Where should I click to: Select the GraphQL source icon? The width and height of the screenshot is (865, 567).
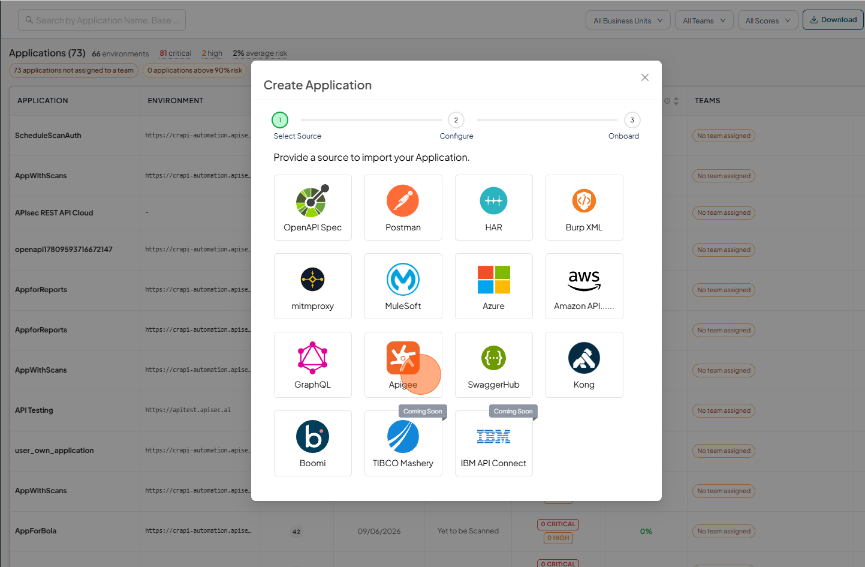click(312, 358)
